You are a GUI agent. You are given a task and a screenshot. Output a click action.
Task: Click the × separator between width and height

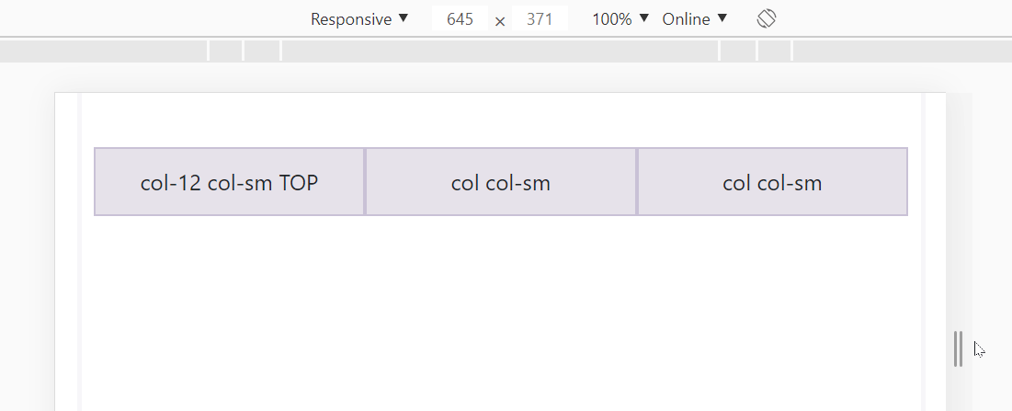coord(499,21)
